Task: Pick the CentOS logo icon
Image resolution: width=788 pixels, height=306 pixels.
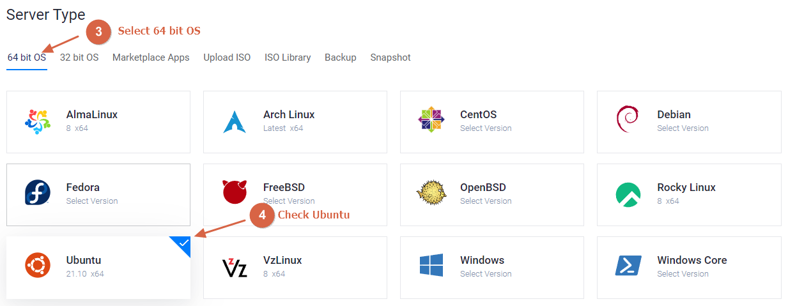Action: point(431,121)
